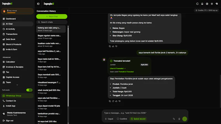Image resolution: width=221 pixels, height=124 pixels.
Task: Thumbs down the Bagas debt reply
Action: pos(116,46)
